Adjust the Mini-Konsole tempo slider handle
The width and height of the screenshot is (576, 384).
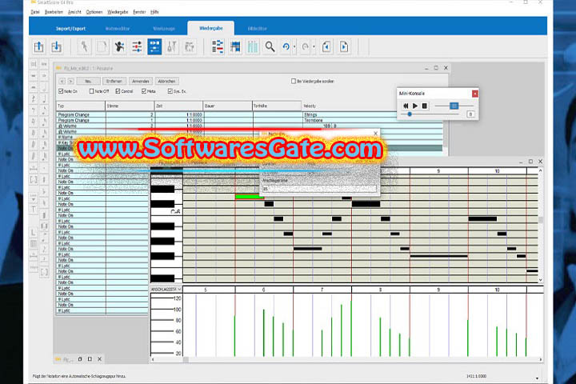click(x=454, y=106)
